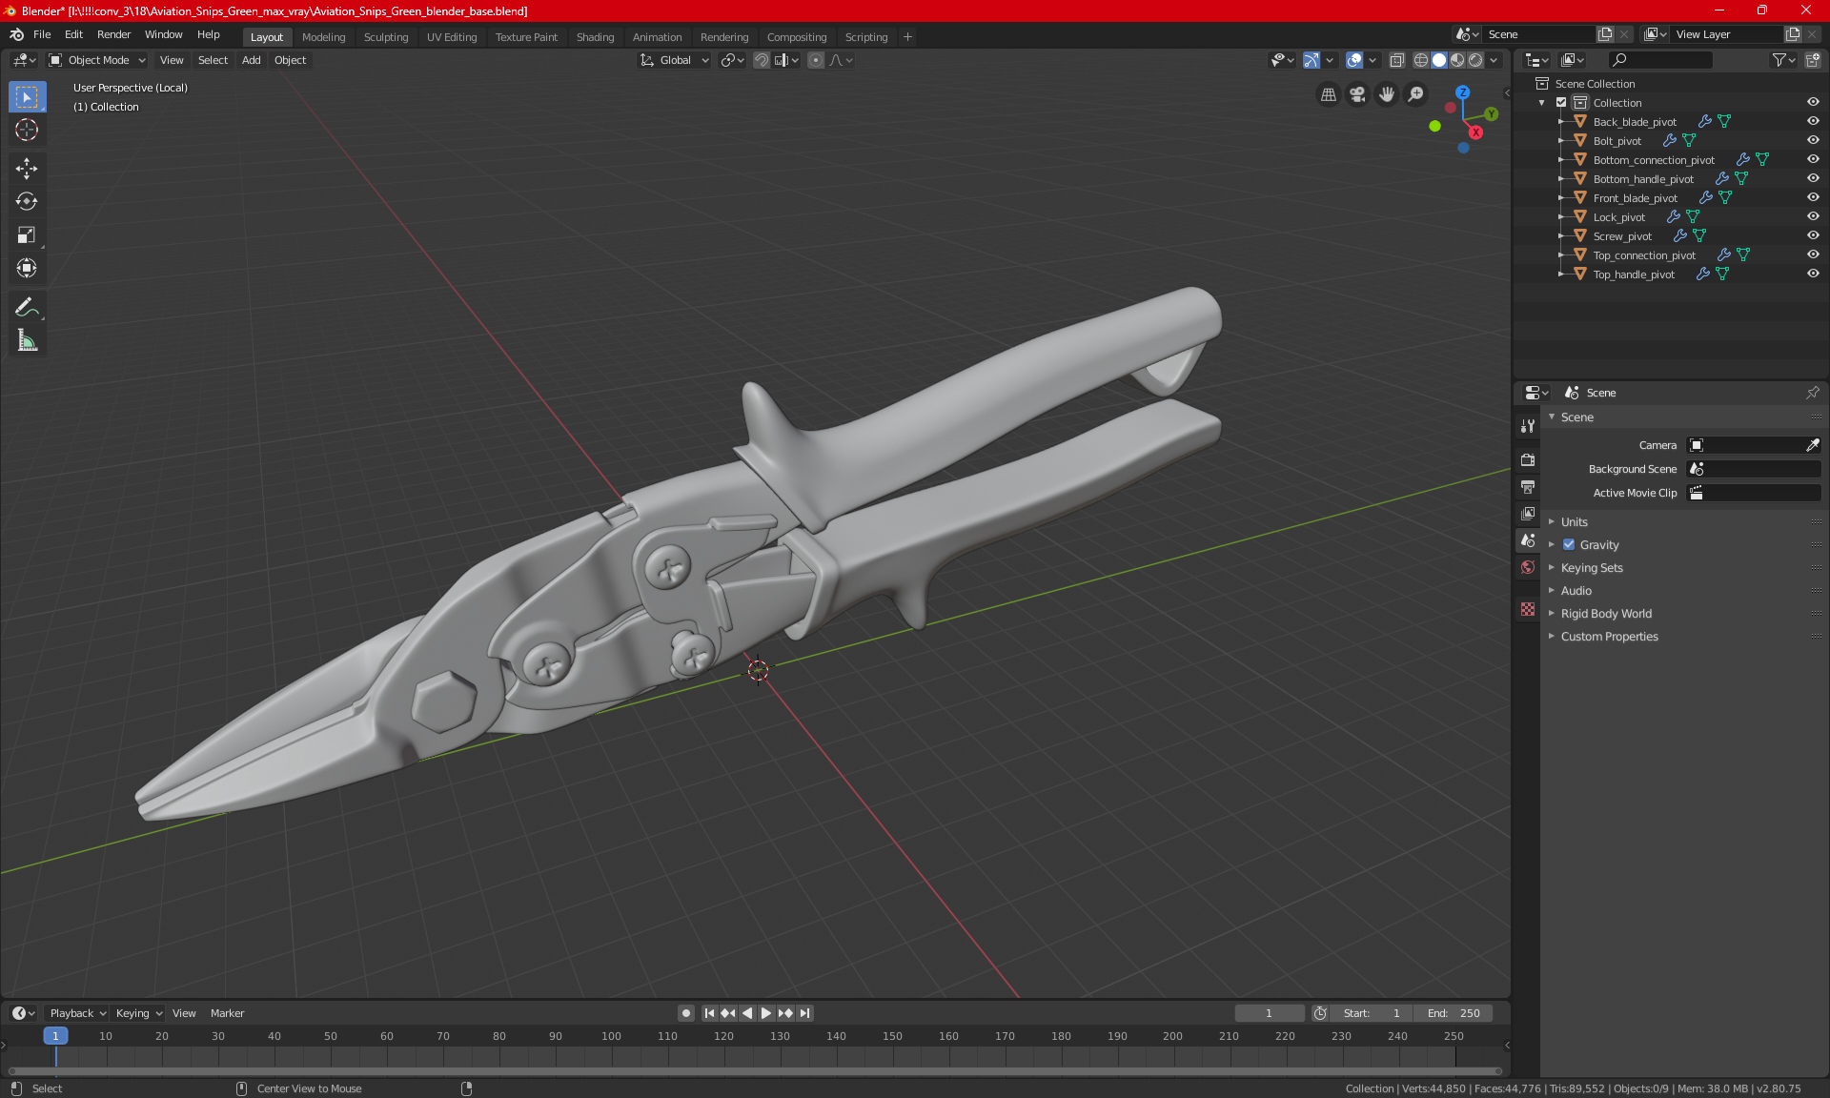Viewport: 1830px width, 1098px height.
Task: Switch to the Sculpting workspace tab
Action: coord(386,37)
